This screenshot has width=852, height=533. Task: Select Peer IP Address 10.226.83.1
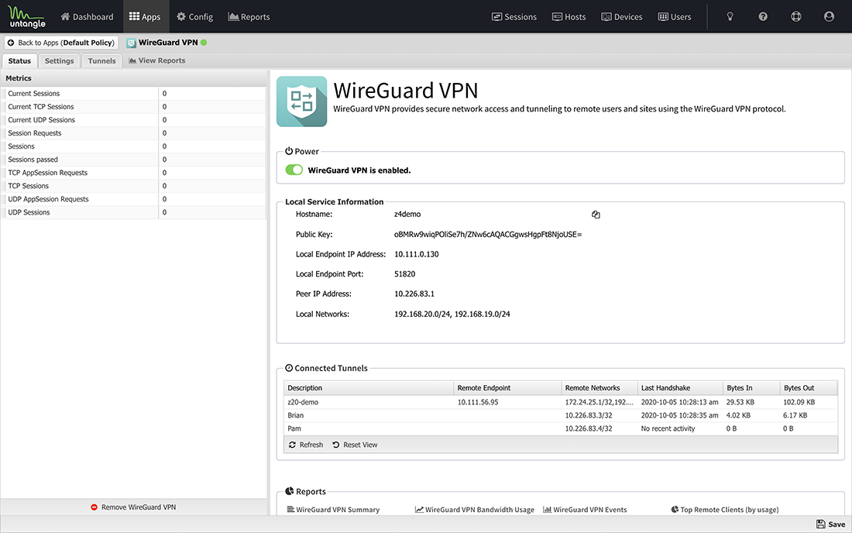(x=414, y=294)
